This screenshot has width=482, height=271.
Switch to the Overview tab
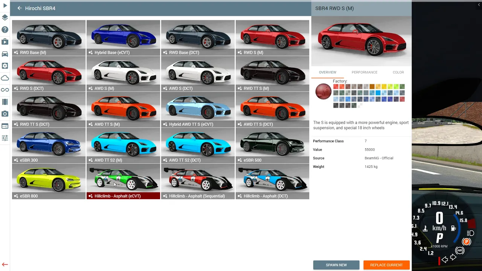[328, 72]
